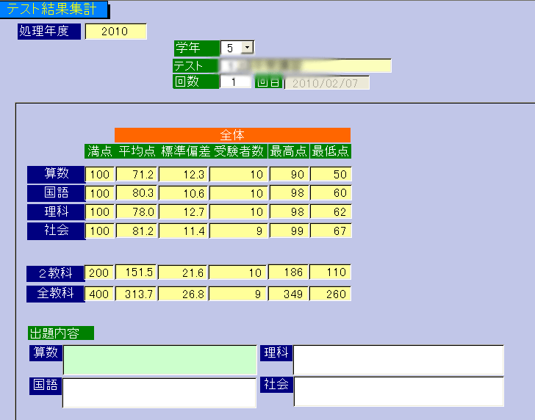Screen dimensions: 535x420
Task: Click the 処理年度 field showing 2010
Action: pos(115,32)
